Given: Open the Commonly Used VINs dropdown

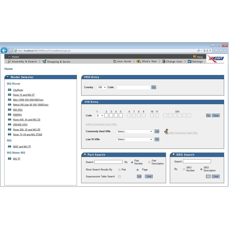Looking at the screenshot, I should pyautogui.click(x=135, y=132).
